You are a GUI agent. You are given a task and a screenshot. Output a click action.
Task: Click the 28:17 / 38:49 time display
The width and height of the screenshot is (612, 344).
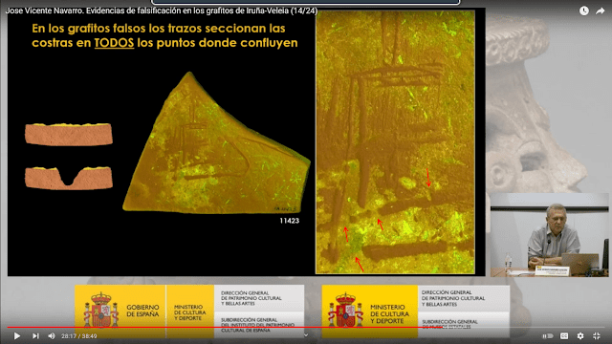coord(78,335)
